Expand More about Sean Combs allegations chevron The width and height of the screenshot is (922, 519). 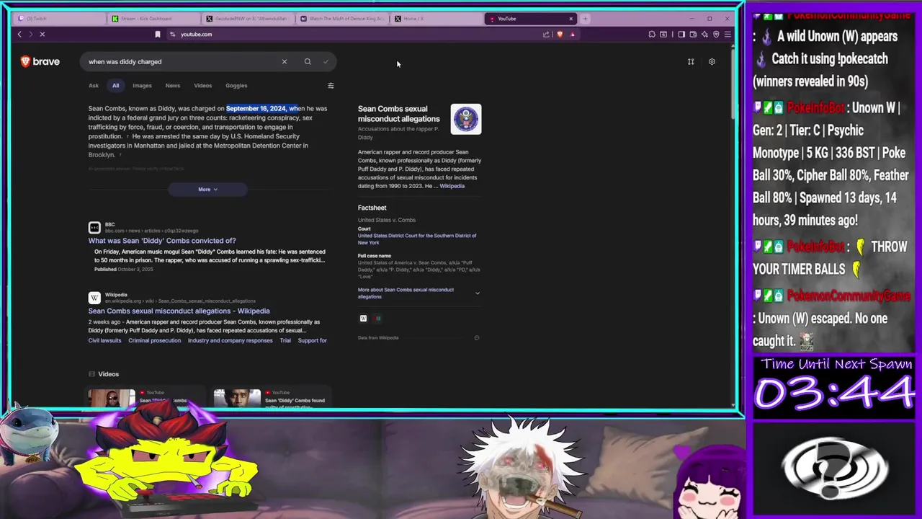tap(477, 293)
